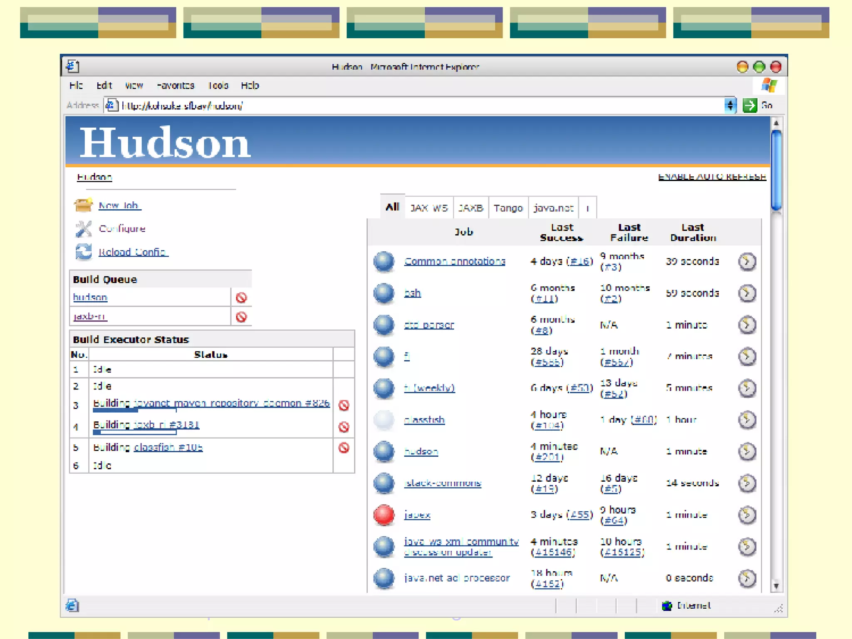This screenshot has width=852, height=639.
Task: Open the File menu
Action: tap(76, 85)
